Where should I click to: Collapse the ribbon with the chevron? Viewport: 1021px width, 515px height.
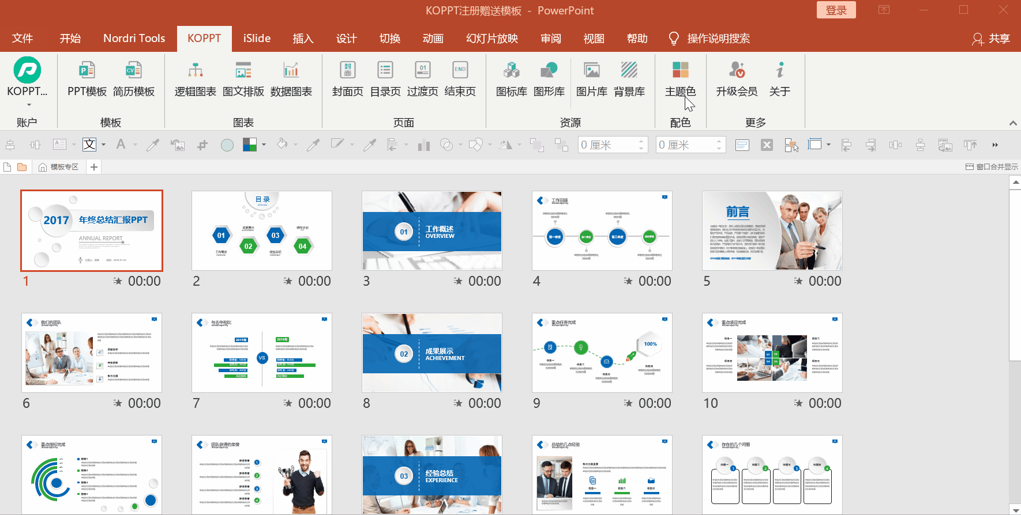[x=1013, y=123]
